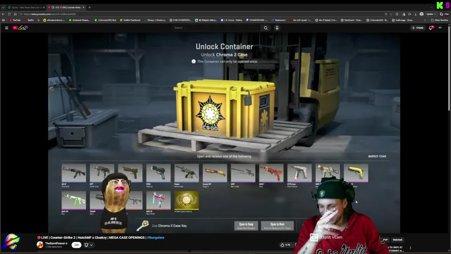Viewport: 451px width, 254px height.
Task: Start voice search with microphone icon
Action: 277,28
